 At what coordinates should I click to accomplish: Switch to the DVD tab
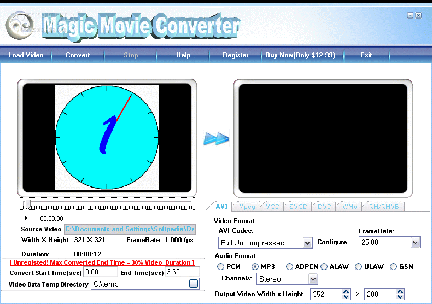tap(325, 207)
